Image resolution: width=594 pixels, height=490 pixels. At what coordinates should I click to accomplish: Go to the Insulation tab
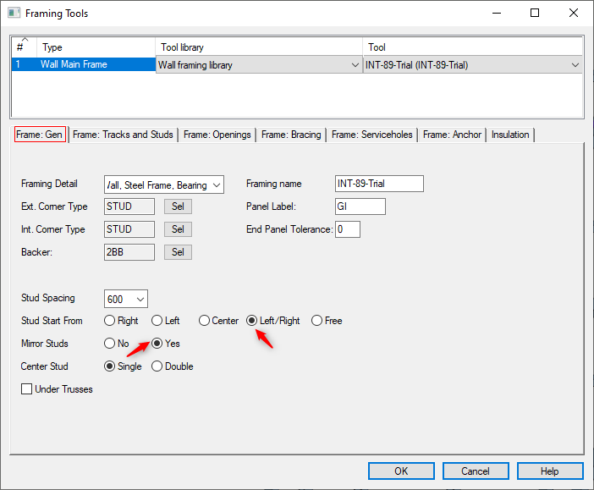pyautogui.click(x=510, y=135)
